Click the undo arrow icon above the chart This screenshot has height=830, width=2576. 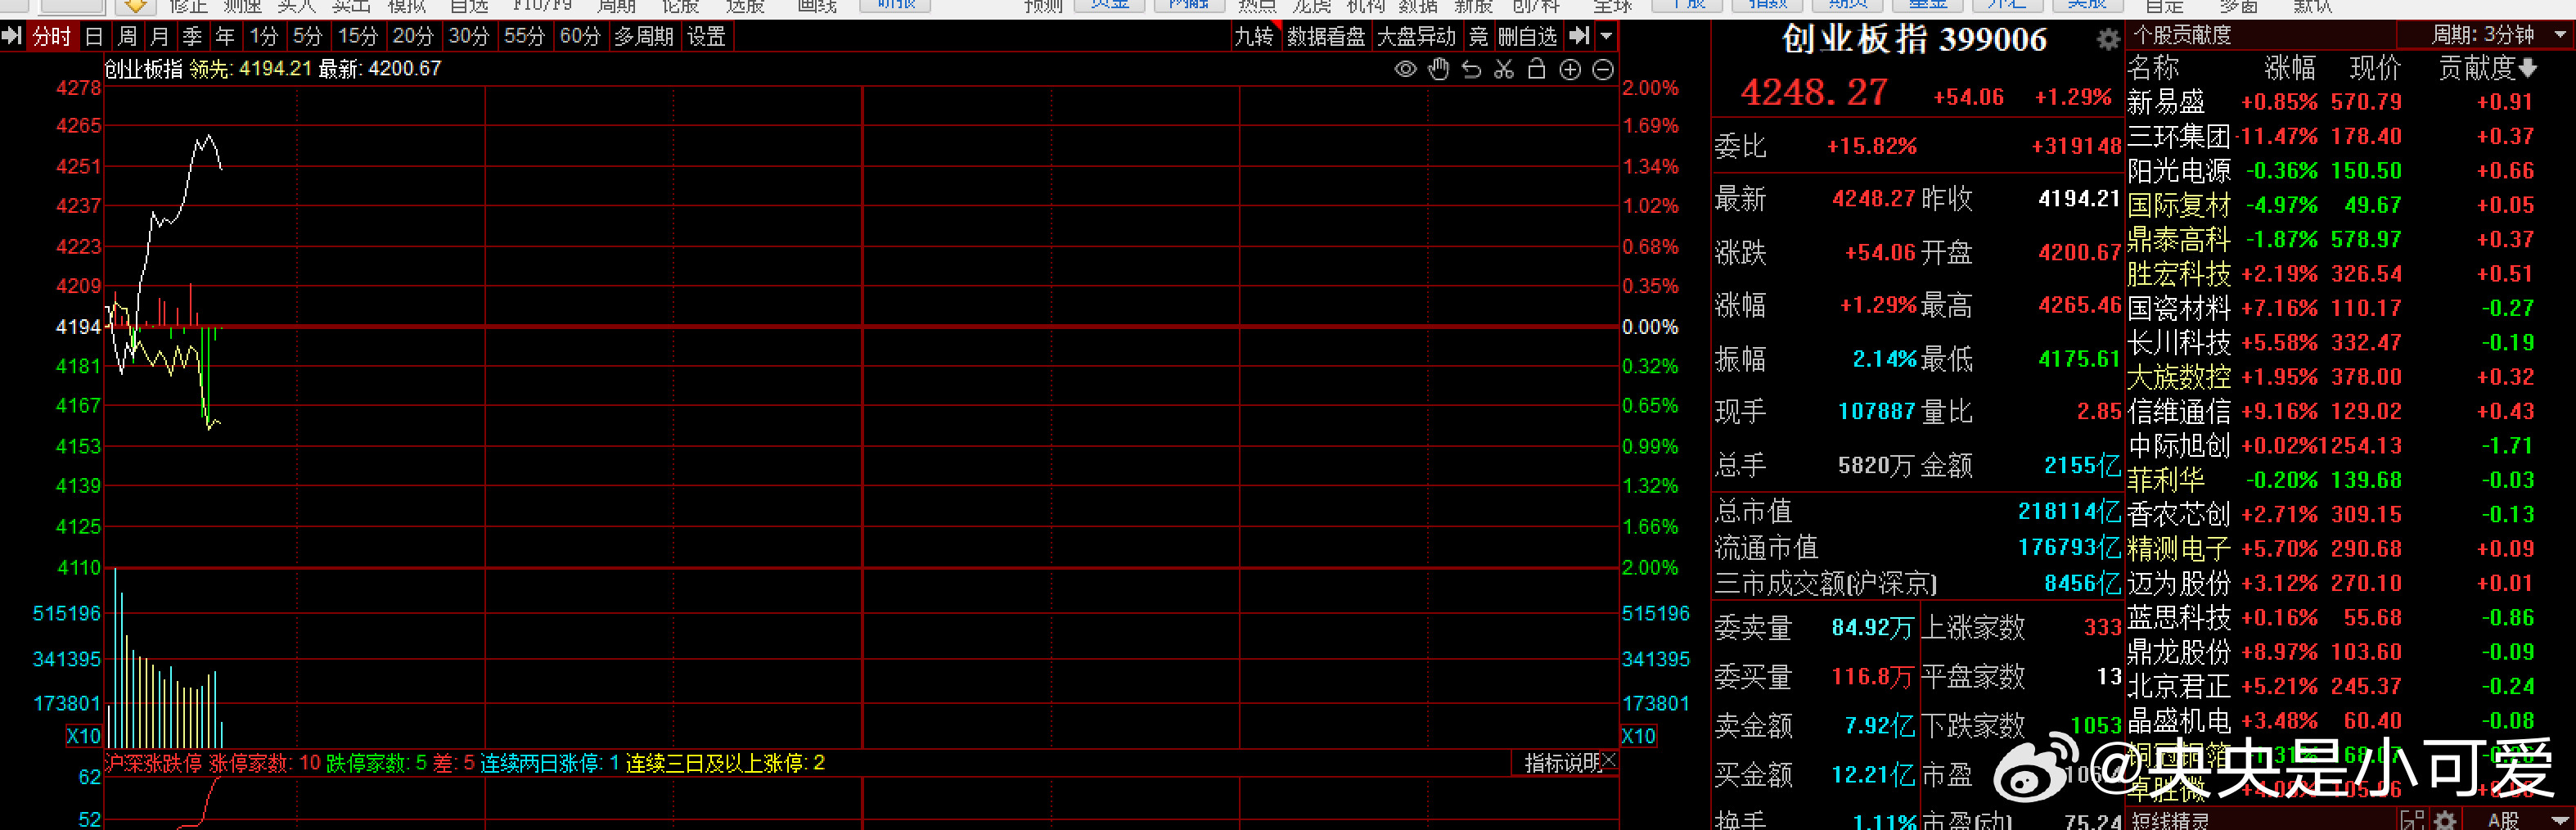(1471, 69)
